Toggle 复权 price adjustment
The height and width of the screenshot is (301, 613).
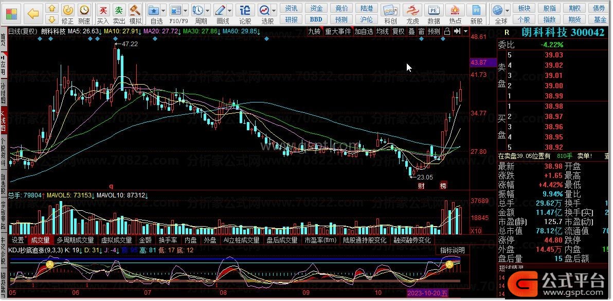click(x=399, y=31)
